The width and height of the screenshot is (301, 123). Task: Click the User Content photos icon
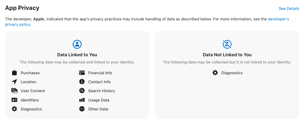click(14, 91)
